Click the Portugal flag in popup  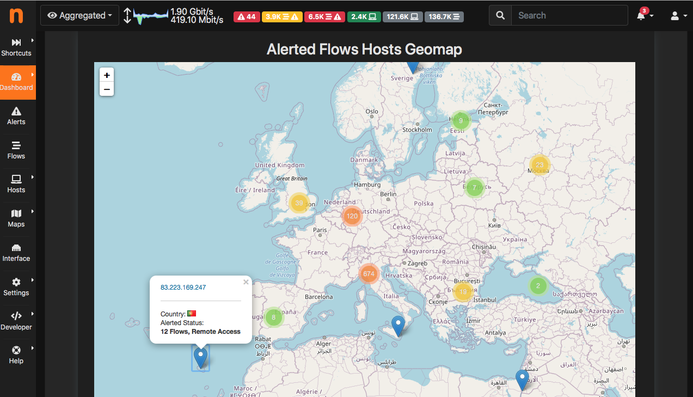(x=192, y=314)
